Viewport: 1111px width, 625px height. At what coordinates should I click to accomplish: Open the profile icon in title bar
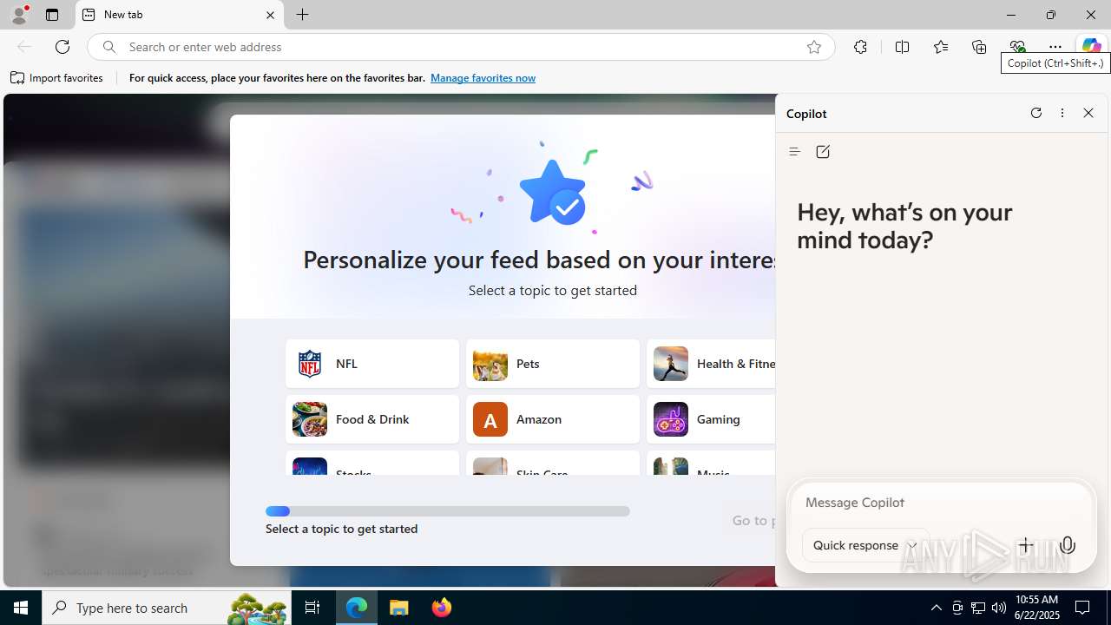click(x=19, y=15)
